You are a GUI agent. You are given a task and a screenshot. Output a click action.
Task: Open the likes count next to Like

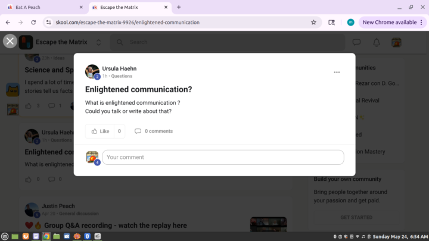pos(119,131)
